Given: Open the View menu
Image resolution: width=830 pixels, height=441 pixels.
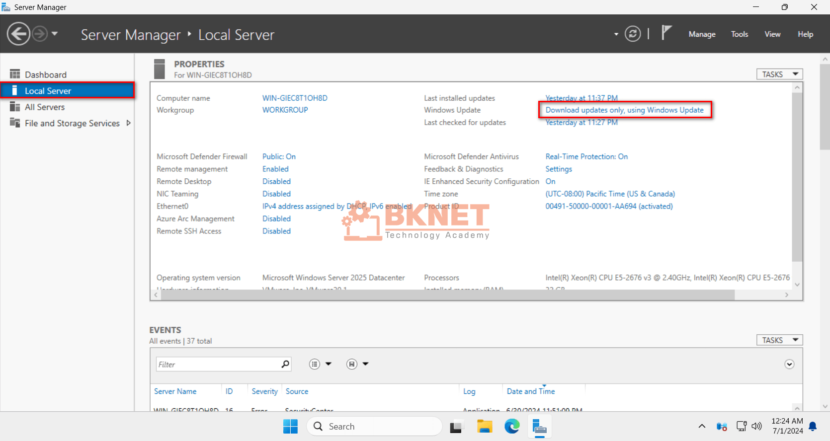Looking at the screenshot, I should pyautogui.click(x=772, y=34).
